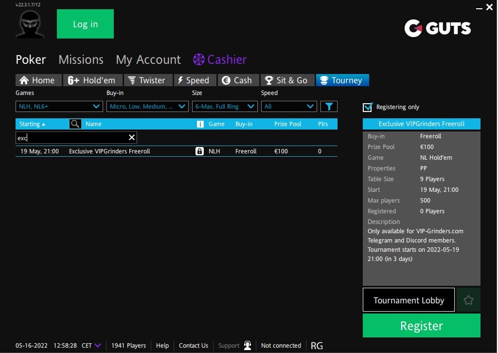Image resolution: width=498 pixels, height=353 pixels.
Task: Click the 19 May, 21:00 start cell
Action: tap(39, 151)
